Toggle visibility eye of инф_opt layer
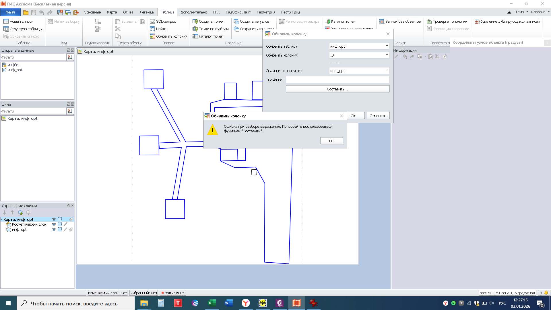Viewport: 551px width, 310px height. tap(54, 230)
